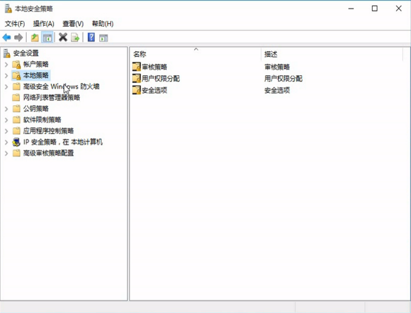Click the 审核策略 description cell
The height and width of the screenshot is (313, 411).
click(277, 67)
